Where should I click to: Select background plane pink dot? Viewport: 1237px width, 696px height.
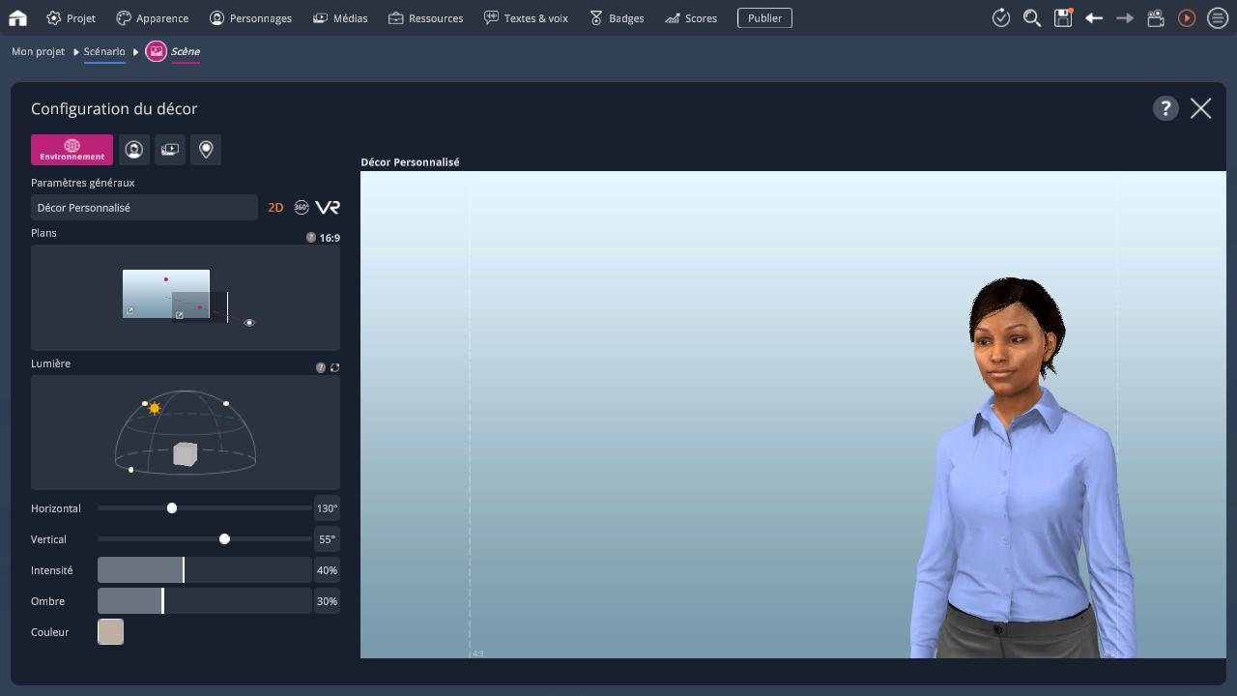(166, 279)
